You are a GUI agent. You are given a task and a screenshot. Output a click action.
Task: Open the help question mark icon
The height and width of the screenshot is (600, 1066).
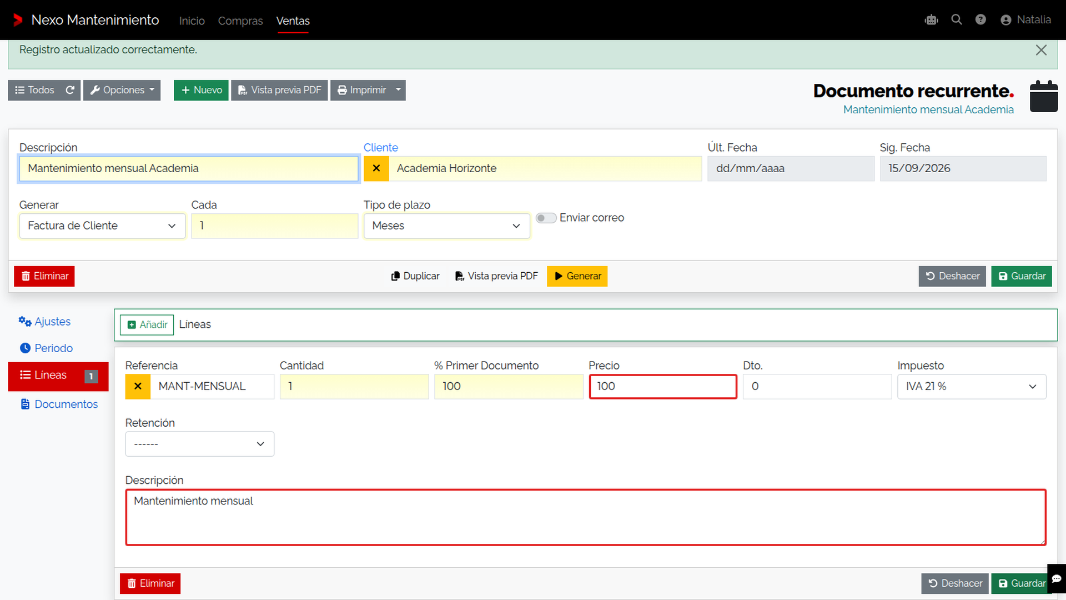point(980,20)
